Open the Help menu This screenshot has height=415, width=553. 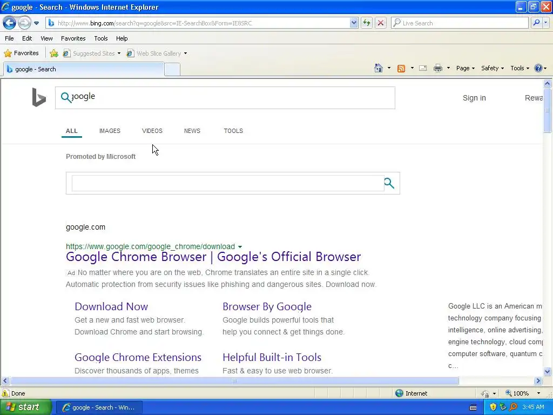[x=122, y=38]
